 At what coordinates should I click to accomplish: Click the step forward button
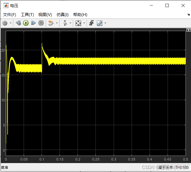click(33, 23)
